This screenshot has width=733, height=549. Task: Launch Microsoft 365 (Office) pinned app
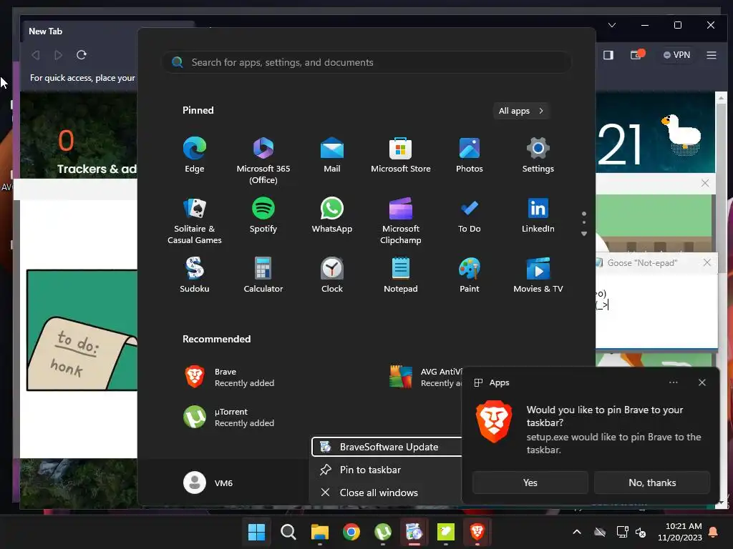click(263, 160)
